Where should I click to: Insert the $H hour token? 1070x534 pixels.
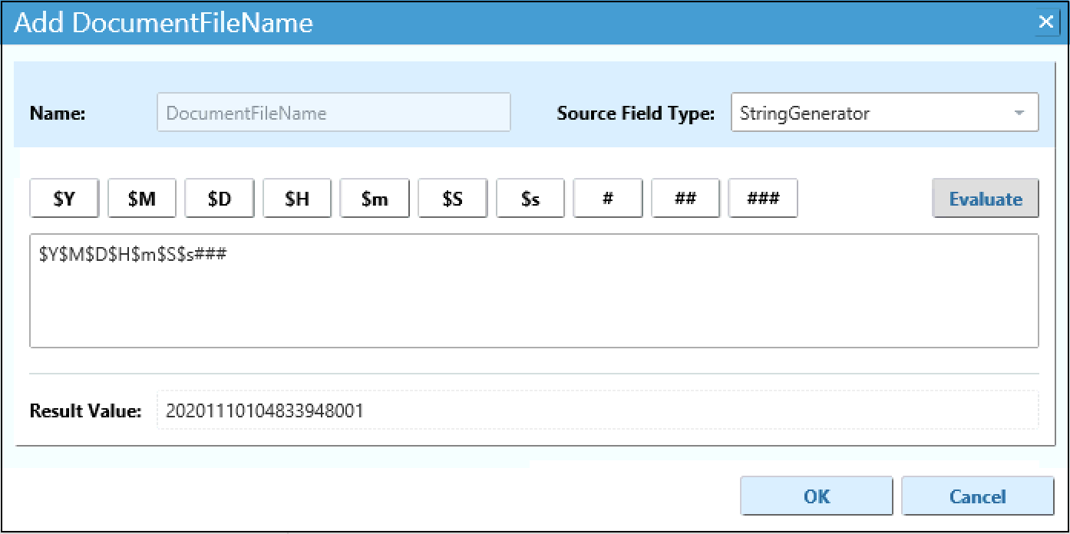(x=297, y=199)
